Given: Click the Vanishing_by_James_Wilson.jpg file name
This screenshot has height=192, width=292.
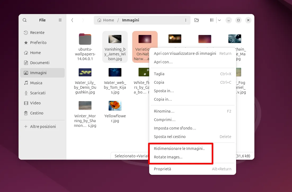Looking at the screenshot, I should [x=115, y=54].
